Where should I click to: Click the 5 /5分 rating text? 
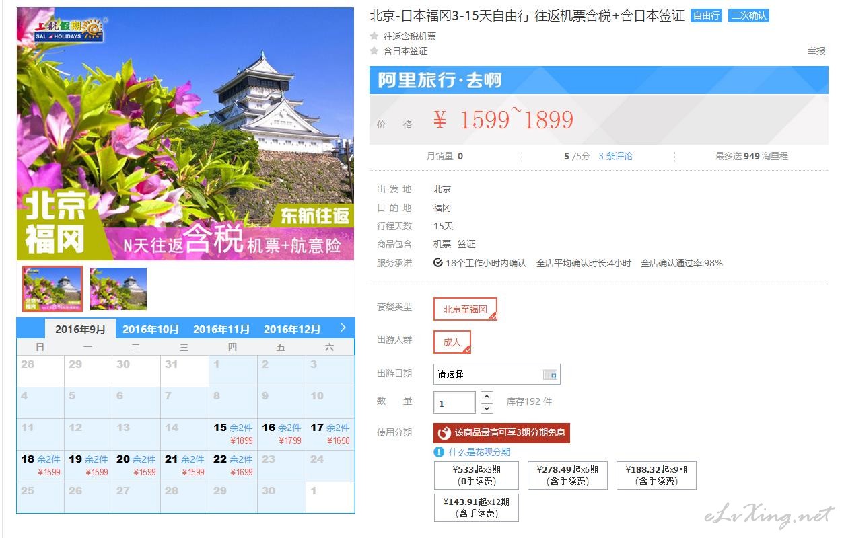click(x=577, y=156)
